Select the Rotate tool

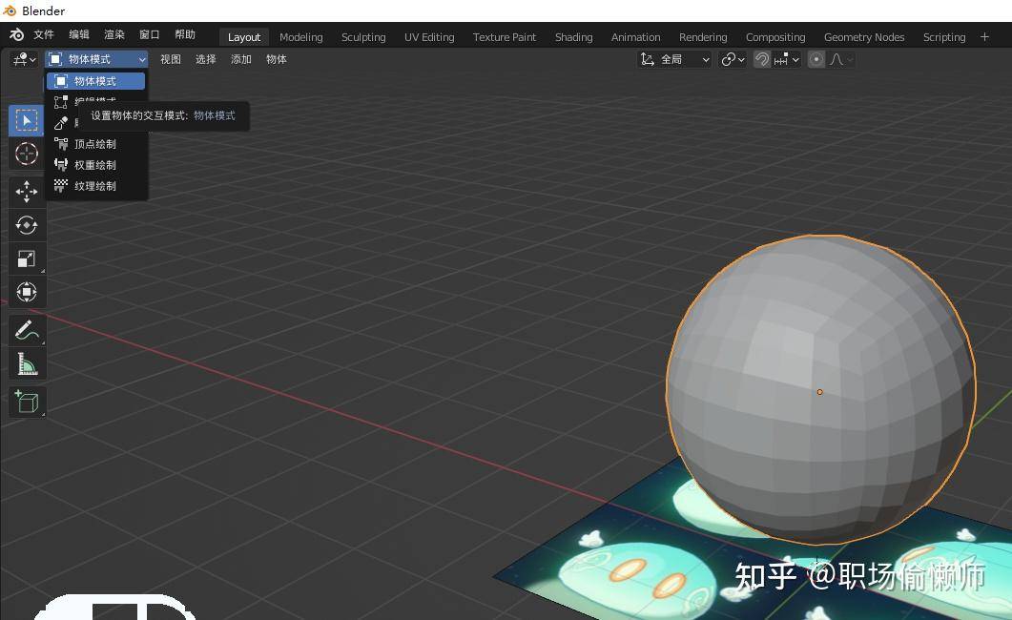27,224
